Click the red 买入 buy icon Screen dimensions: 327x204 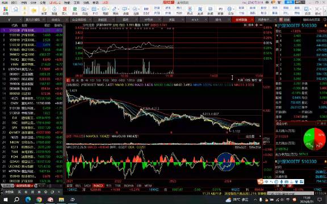[65, 10]
